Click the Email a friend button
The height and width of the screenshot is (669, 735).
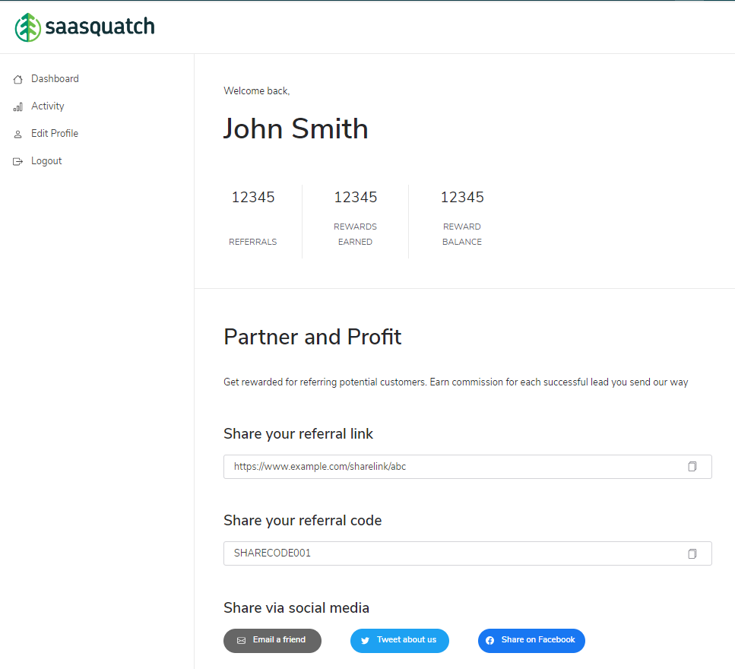[x=272, y=641]
